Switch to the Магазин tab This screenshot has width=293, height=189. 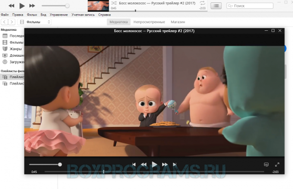tap(178, 22)
